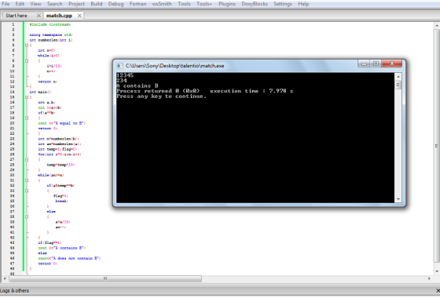Close the Start here tab
The width and height of the screenshot is (440, 298).
coord(38,16)
